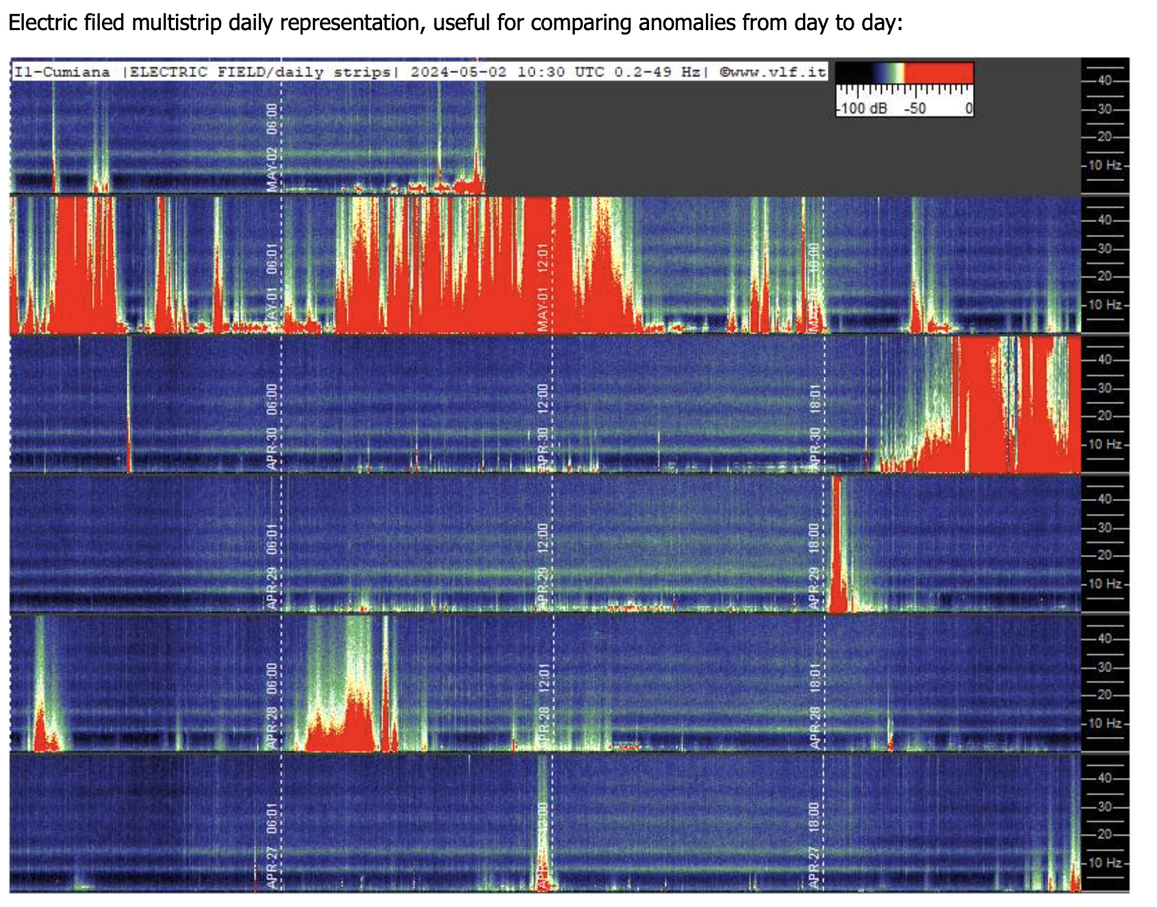Screen dimensions: 1157x907
Task: Click the '-50' legend label
Action: click(x=915, y=108)
